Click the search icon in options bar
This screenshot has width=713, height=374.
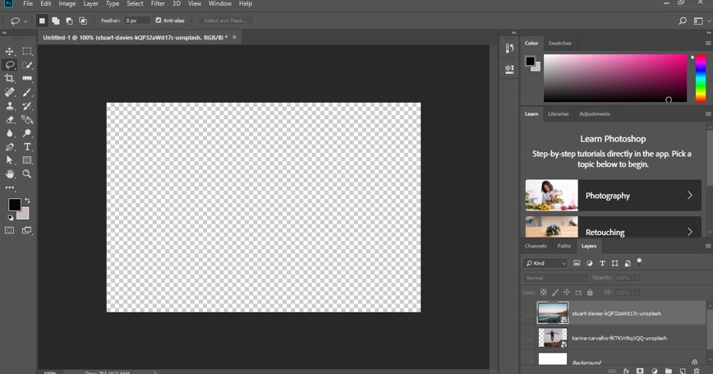pyautogui.click(x=683, y=21)
